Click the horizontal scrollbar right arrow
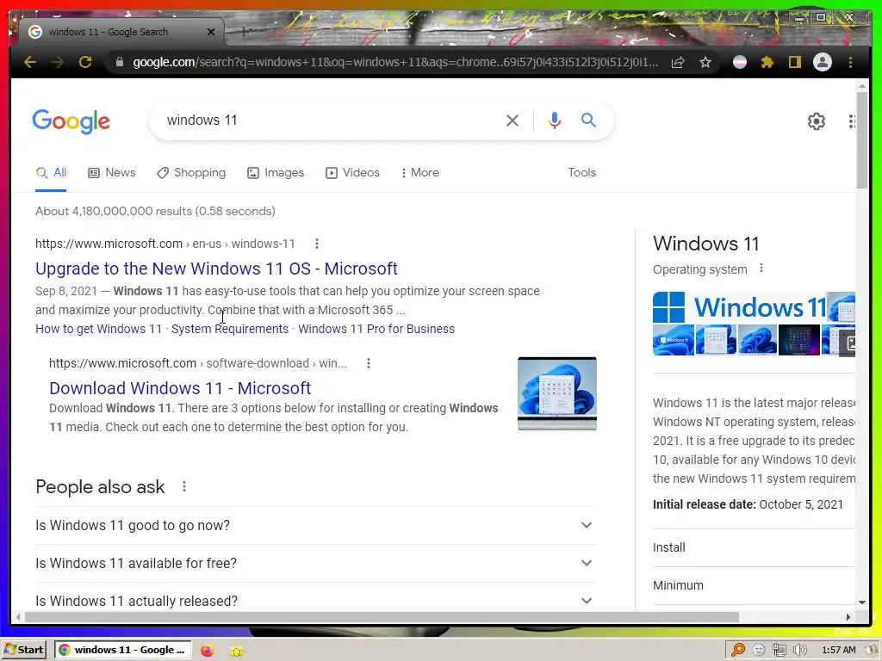The width and height of the screenshot is (882, 661). (x=848, y=617)
